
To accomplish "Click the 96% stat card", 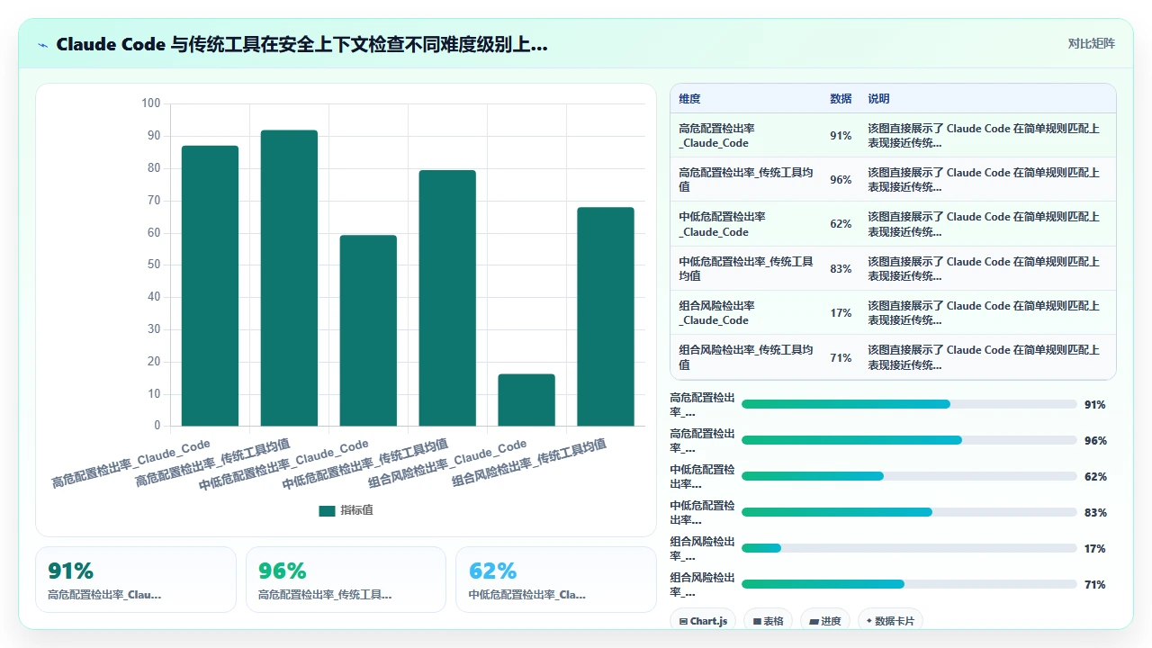I will point(346,580).
